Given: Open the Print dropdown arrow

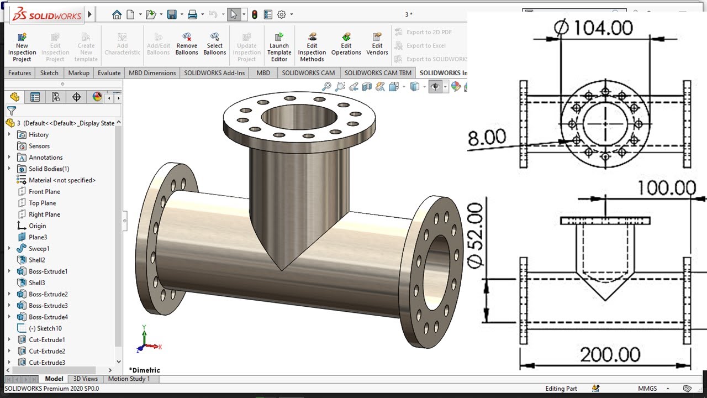Looking at the screenshot, I should (x=202, y=15).
